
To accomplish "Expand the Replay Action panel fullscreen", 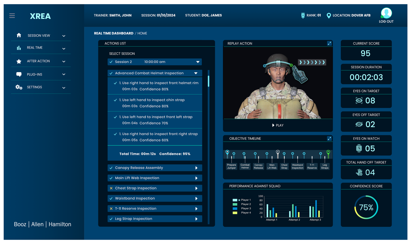I will (x=329, y=43).
